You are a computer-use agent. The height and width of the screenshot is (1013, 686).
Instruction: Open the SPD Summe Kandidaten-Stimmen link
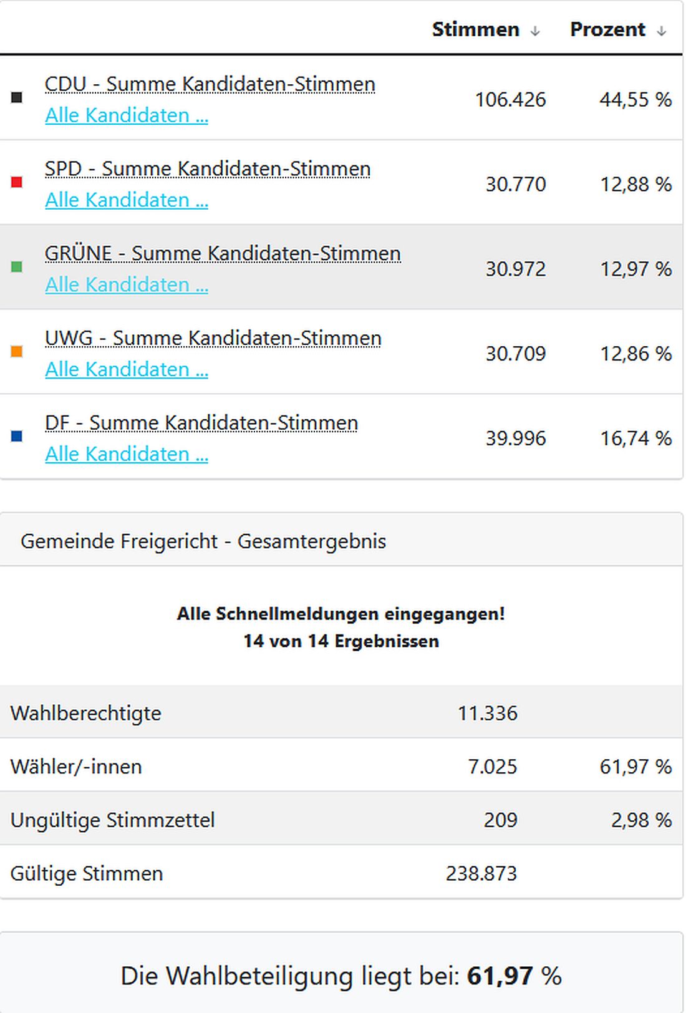click(208, 168)
